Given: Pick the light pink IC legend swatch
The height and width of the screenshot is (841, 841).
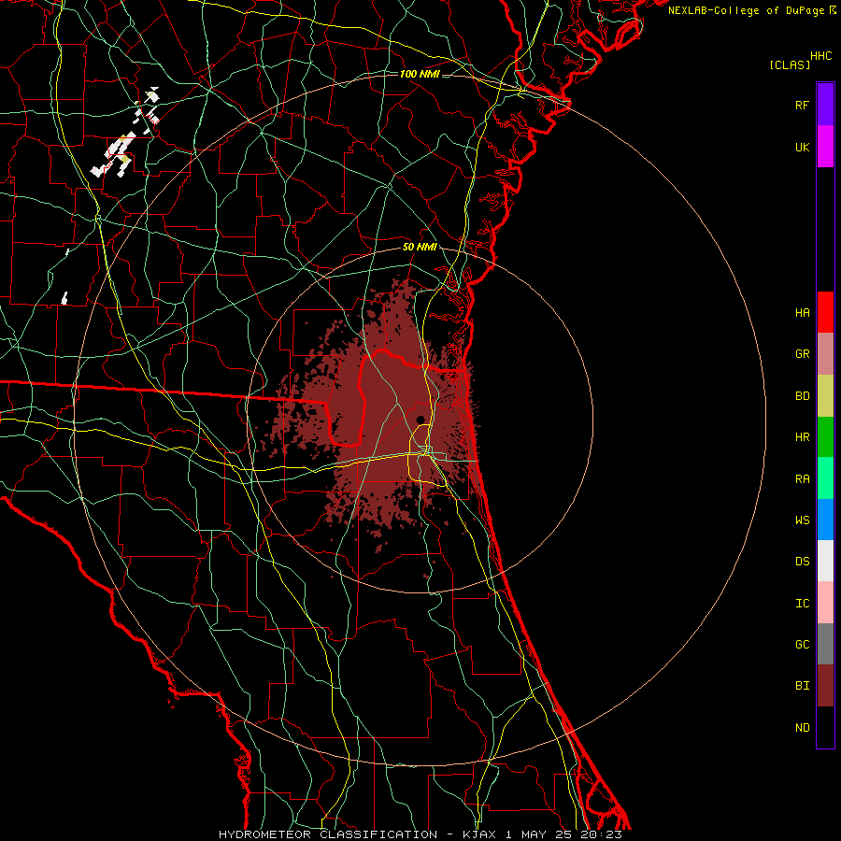Looking at the screenshot, I should 825,603.
